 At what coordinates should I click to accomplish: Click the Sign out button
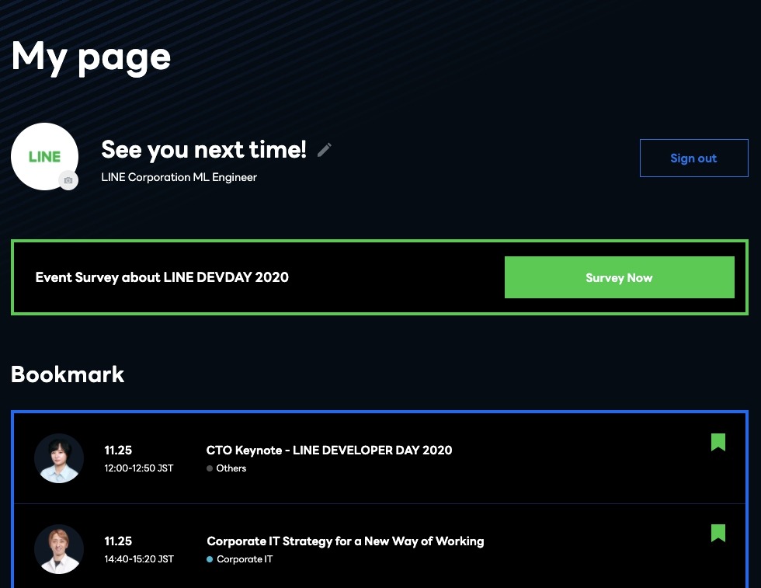point(694,158)
